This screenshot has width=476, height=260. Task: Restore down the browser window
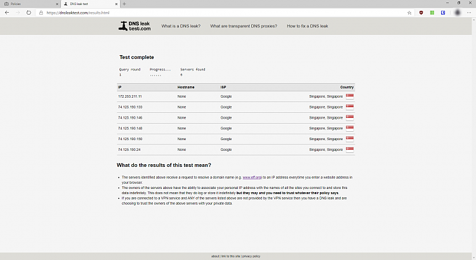[459, 3]
